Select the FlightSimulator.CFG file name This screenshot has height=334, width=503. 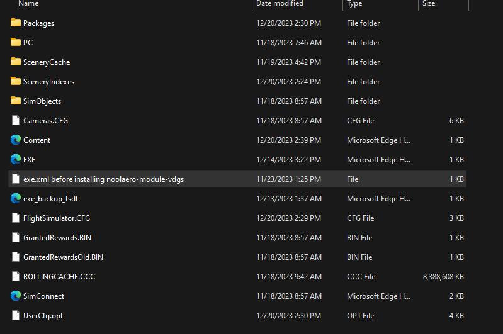[x=57, y=218]
